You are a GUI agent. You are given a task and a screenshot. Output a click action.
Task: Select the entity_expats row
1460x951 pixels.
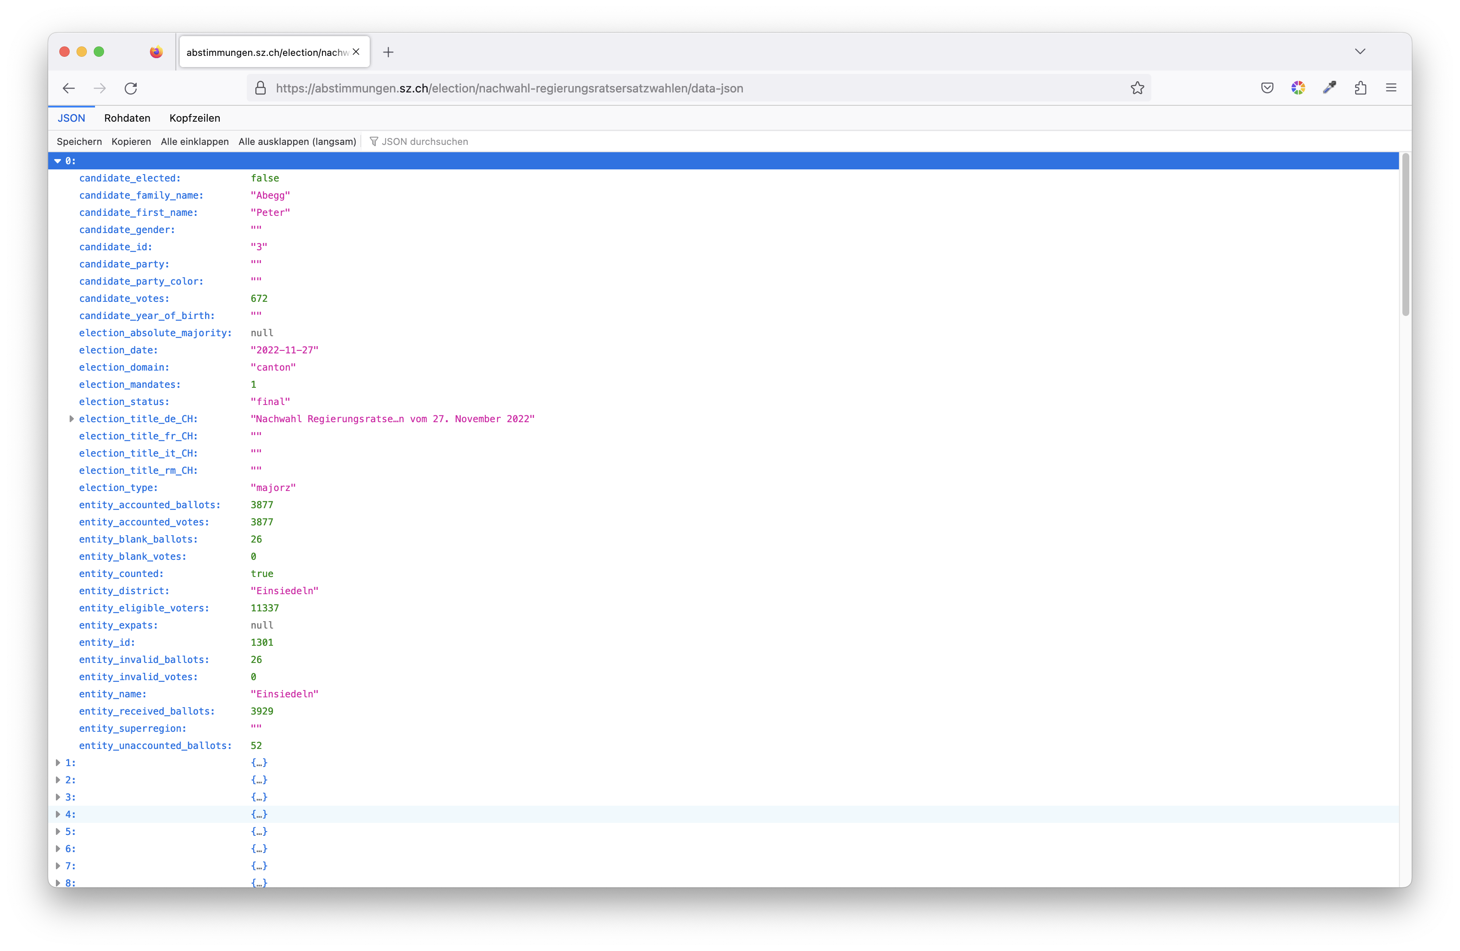coord(723,625)
